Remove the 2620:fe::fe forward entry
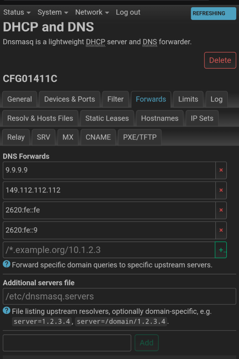The width and height of the screenshot is (239, 359). (x=221, y=210)
